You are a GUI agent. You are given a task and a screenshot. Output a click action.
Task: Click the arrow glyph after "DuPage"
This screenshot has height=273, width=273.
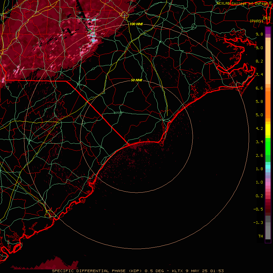pos(270,3)
